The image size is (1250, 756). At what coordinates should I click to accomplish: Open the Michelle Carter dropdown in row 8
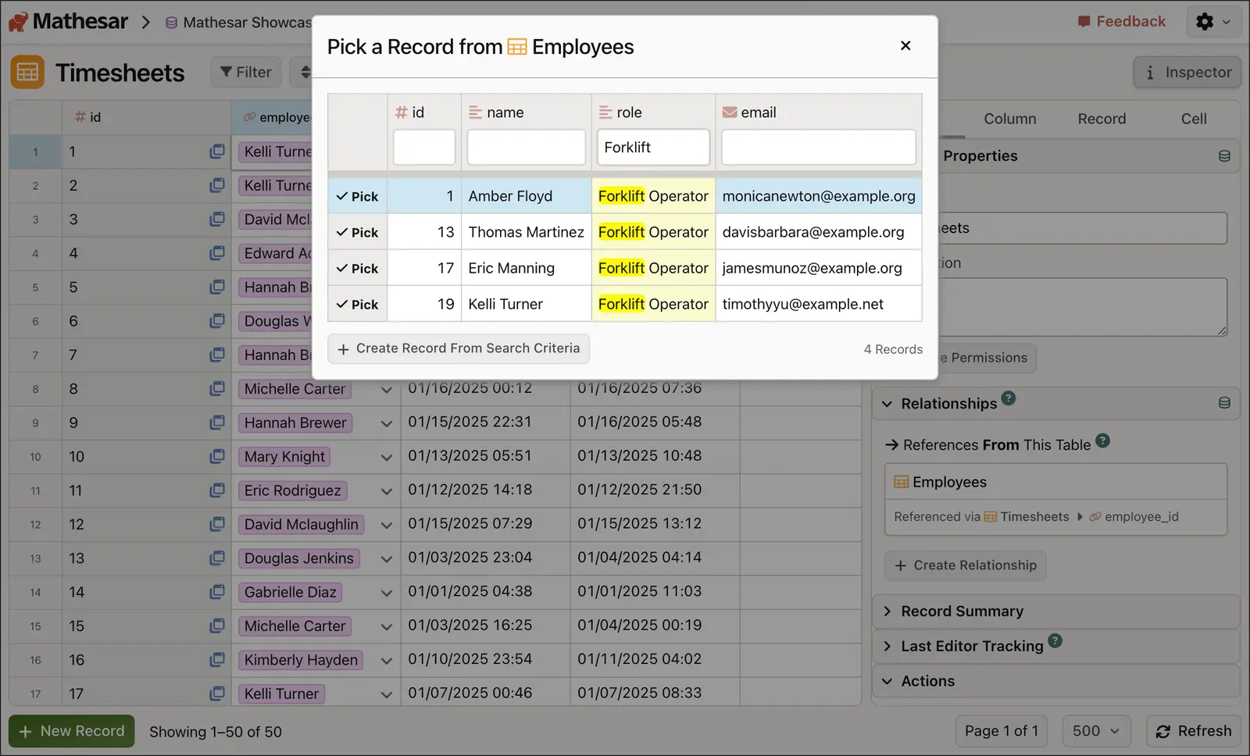[x=386, y=390]
